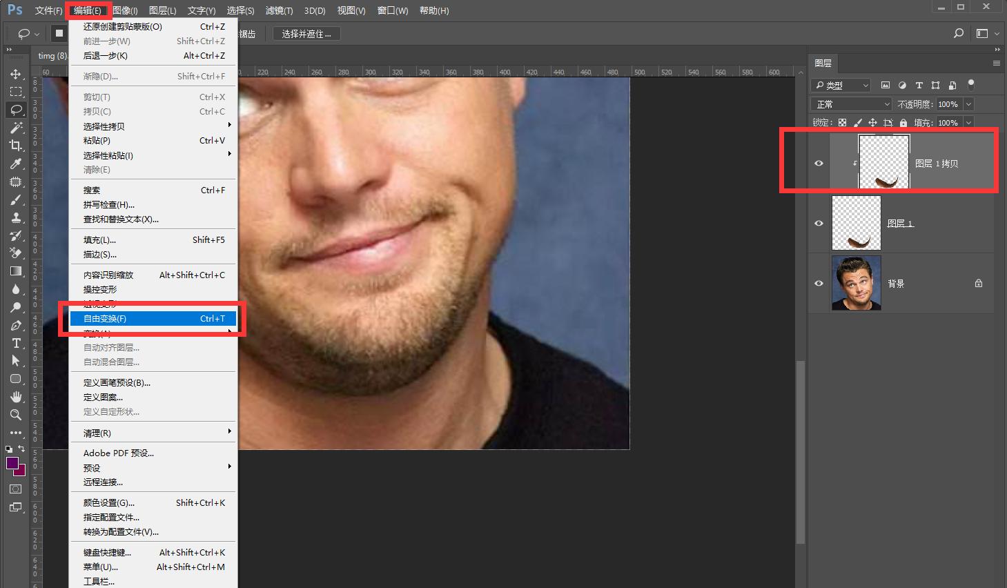1007x588 pixels.
Task: Select the Move tool
Action: [16, 74]
